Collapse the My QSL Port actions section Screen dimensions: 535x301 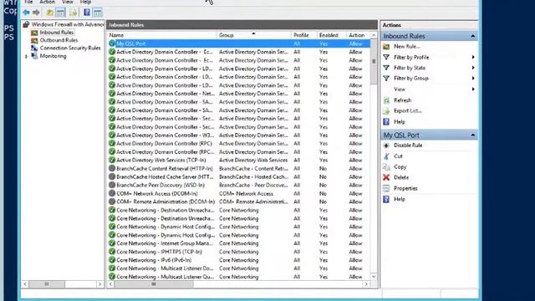pos(473,135)
